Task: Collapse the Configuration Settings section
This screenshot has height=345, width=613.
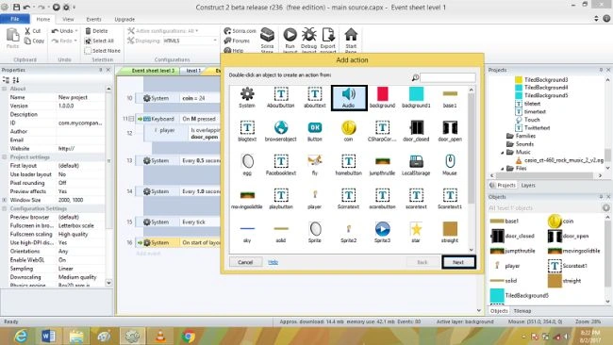Action: pyautogui.click(x=5, y=208)
